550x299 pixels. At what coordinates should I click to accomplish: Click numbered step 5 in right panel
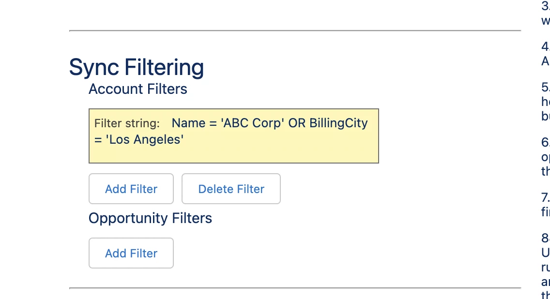545,87
